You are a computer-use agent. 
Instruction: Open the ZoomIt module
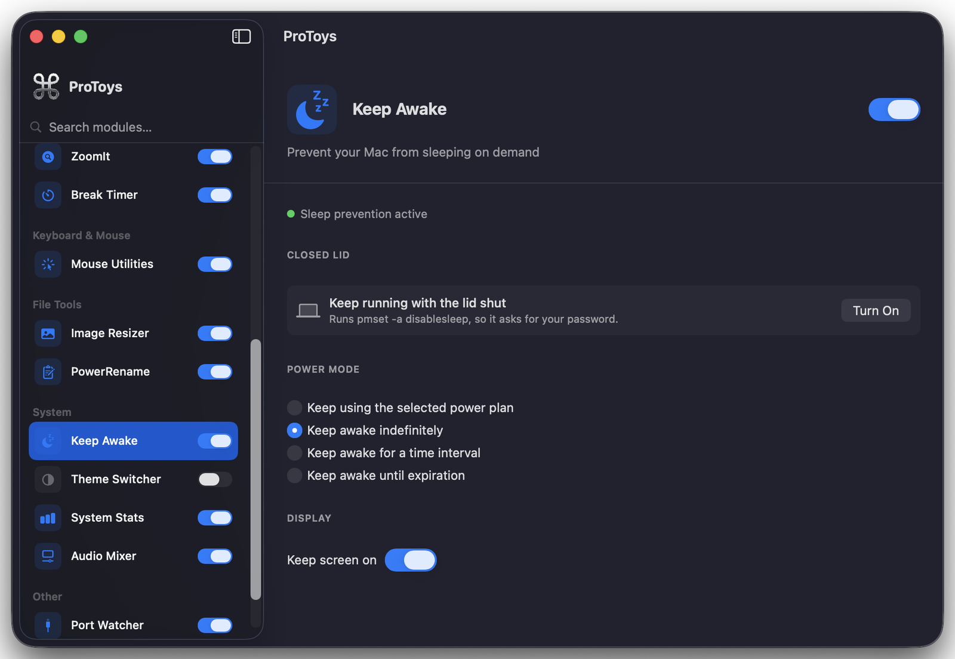click(133, 157)
